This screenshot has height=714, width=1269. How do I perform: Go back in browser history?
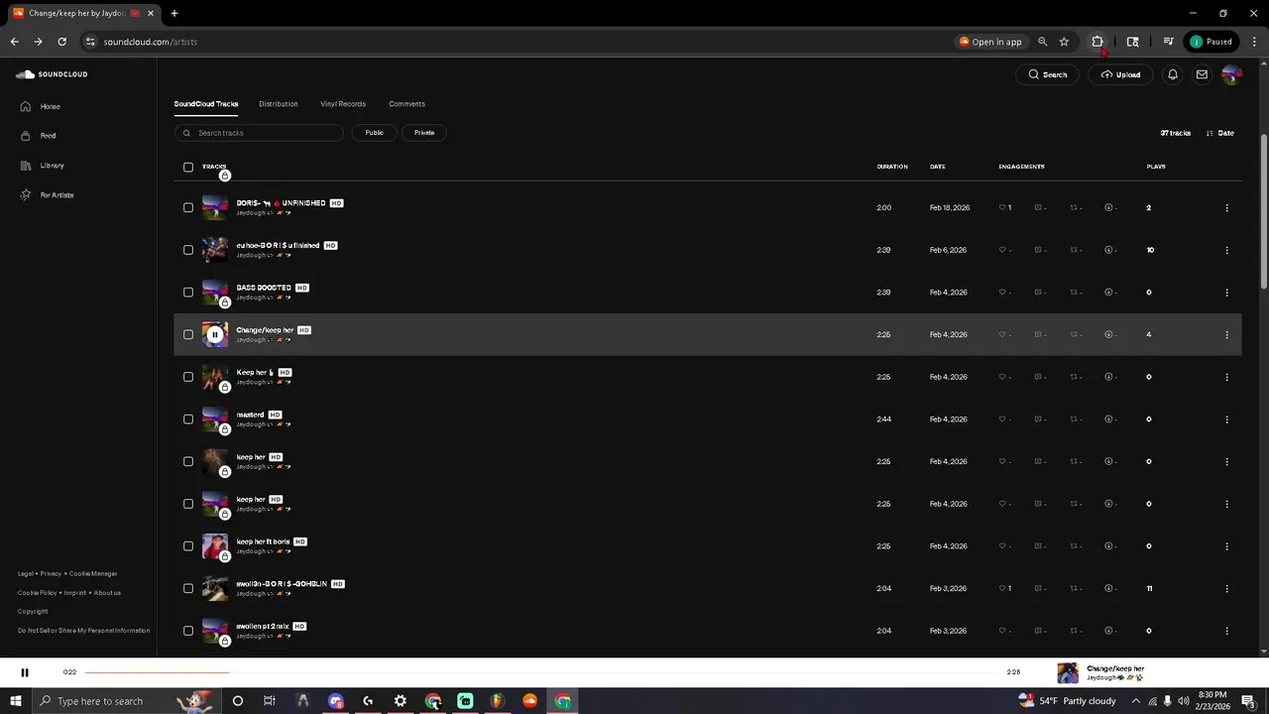point(14,42)
